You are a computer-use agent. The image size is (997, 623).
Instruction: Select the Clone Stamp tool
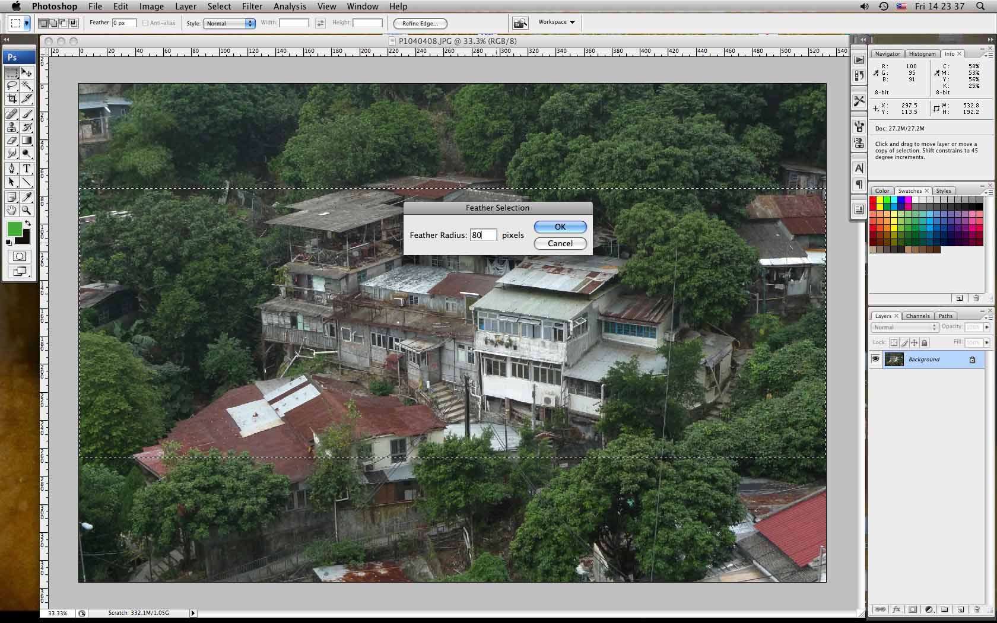tap(12, 127)
